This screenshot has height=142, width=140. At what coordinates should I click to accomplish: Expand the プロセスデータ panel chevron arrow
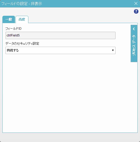(x=134, y=29)
